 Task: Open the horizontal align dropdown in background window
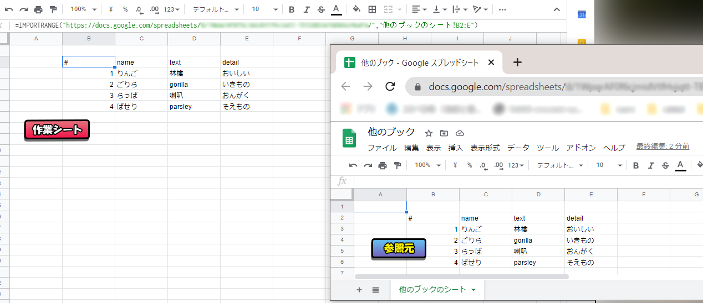419,9
